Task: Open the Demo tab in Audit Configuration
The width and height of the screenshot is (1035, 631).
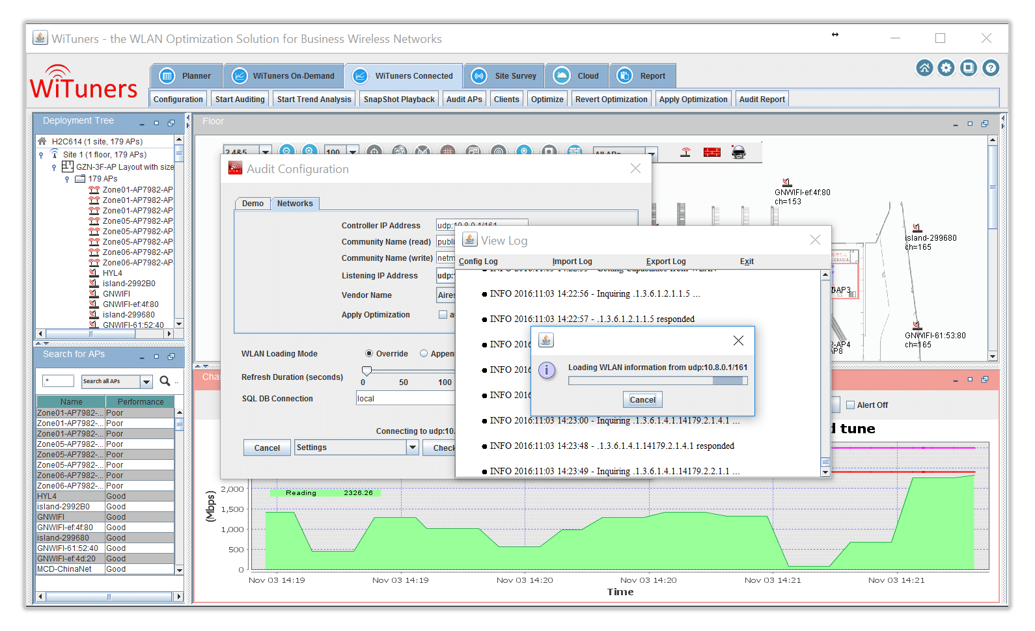Action: [253, 204]
